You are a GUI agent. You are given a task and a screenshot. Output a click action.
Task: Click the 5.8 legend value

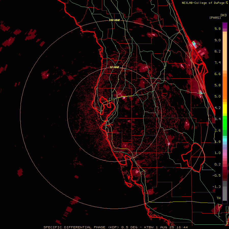tap(218, 85)
